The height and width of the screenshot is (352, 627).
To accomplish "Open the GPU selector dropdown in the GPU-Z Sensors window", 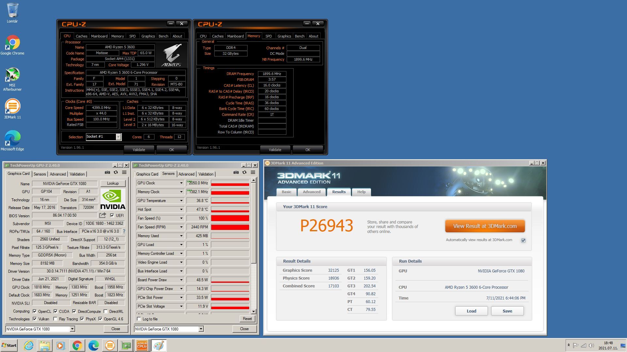I will coord(201,329).
